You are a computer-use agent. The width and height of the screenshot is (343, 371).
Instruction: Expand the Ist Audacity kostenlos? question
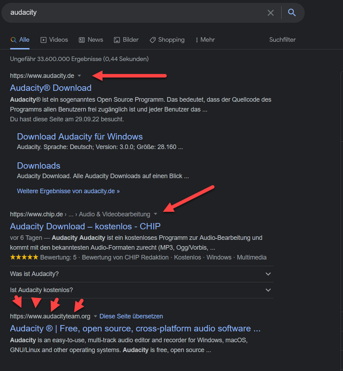pyautogui.click(x=141, y=290)
